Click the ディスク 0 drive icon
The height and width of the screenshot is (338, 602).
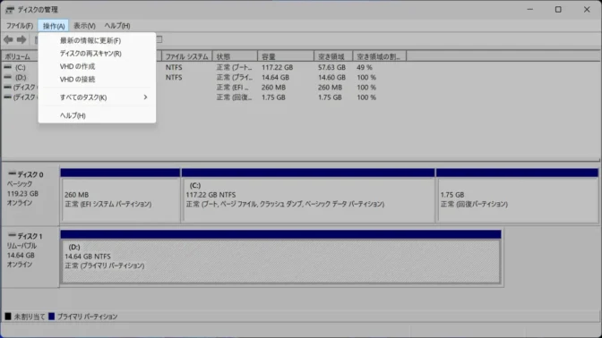(13, 173)
